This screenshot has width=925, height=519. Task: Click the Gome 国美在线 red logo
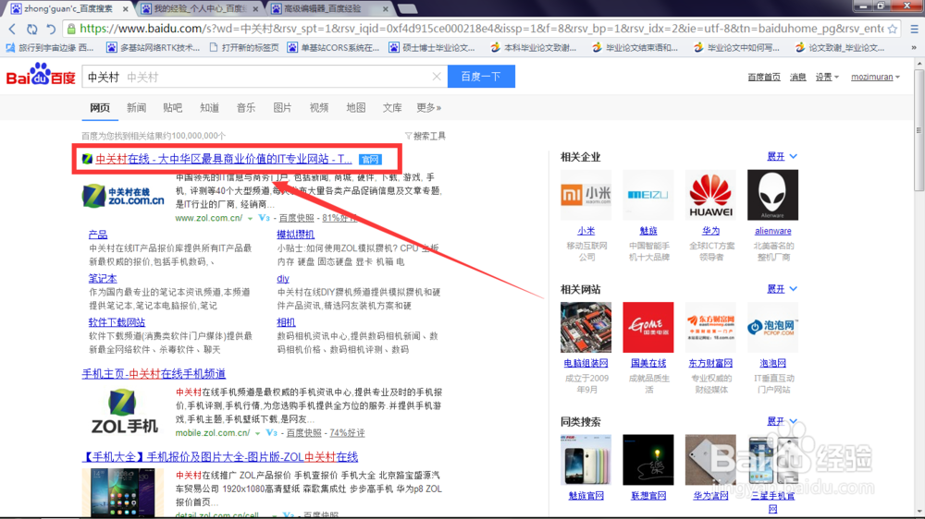[647, 327]
